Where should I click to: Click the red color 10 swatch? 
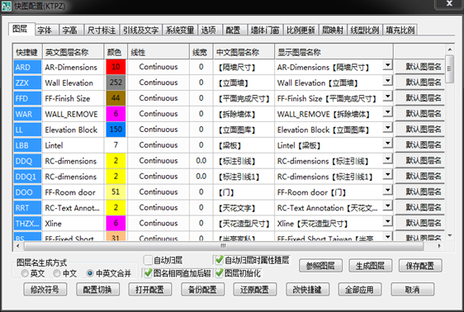[x=116, y=67]
